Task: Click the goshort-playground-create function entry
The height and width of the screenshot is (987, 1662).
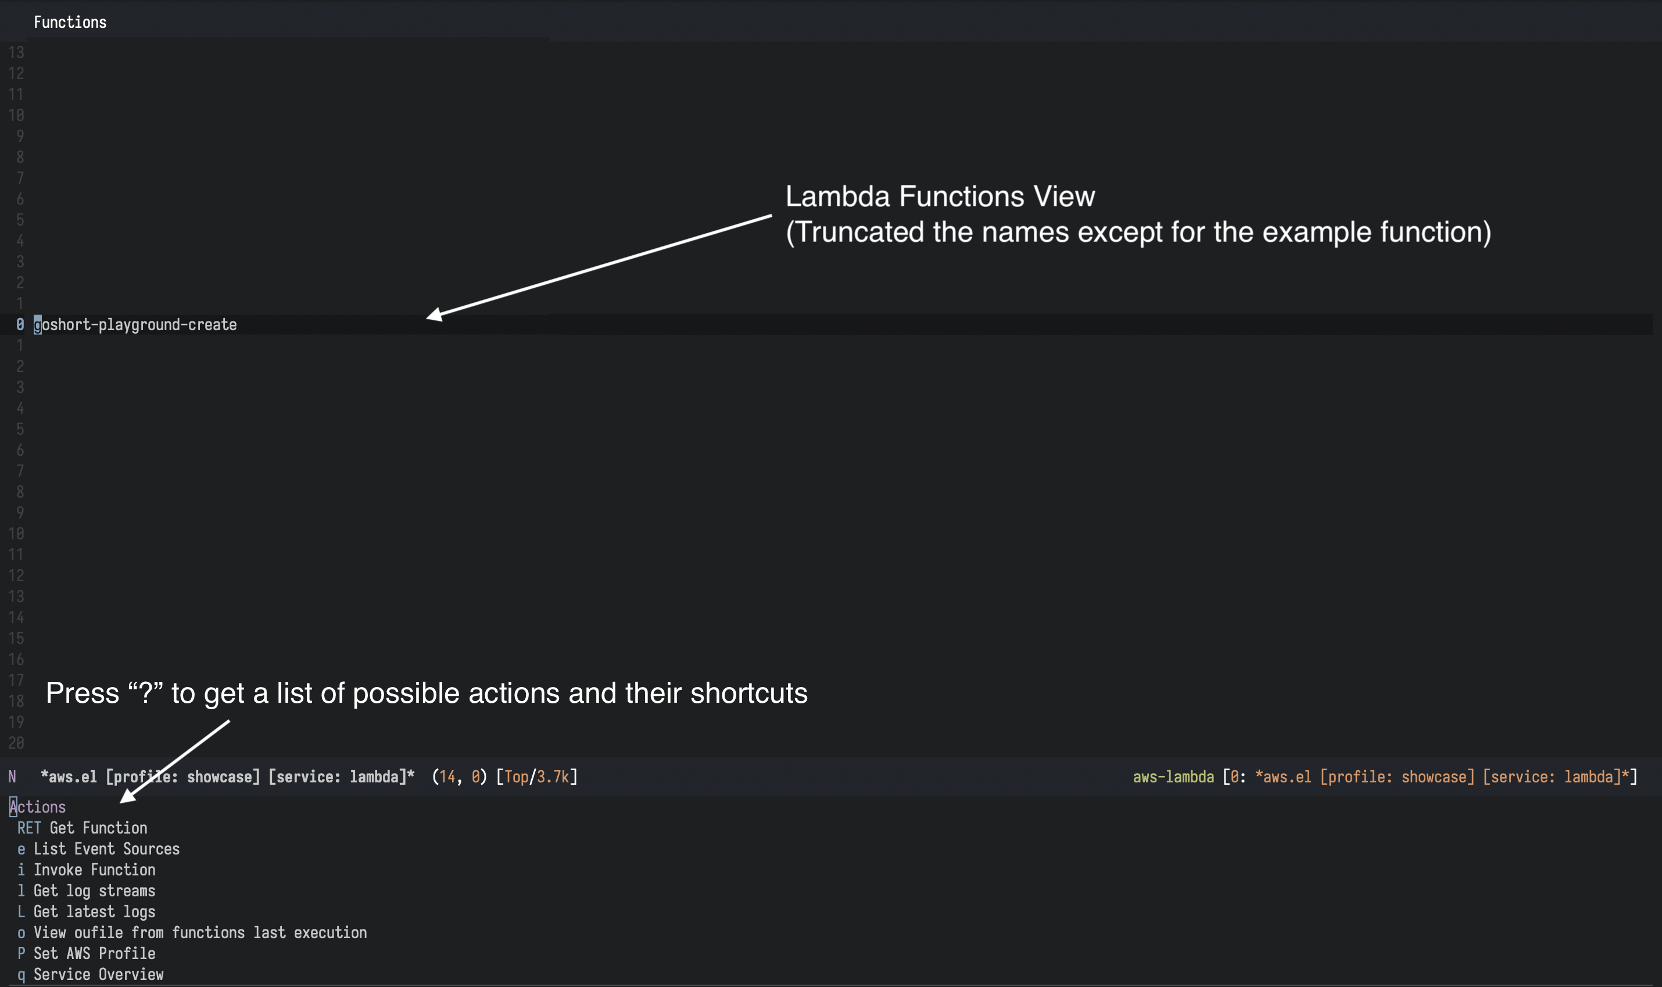Action: [x=134, y=324]
